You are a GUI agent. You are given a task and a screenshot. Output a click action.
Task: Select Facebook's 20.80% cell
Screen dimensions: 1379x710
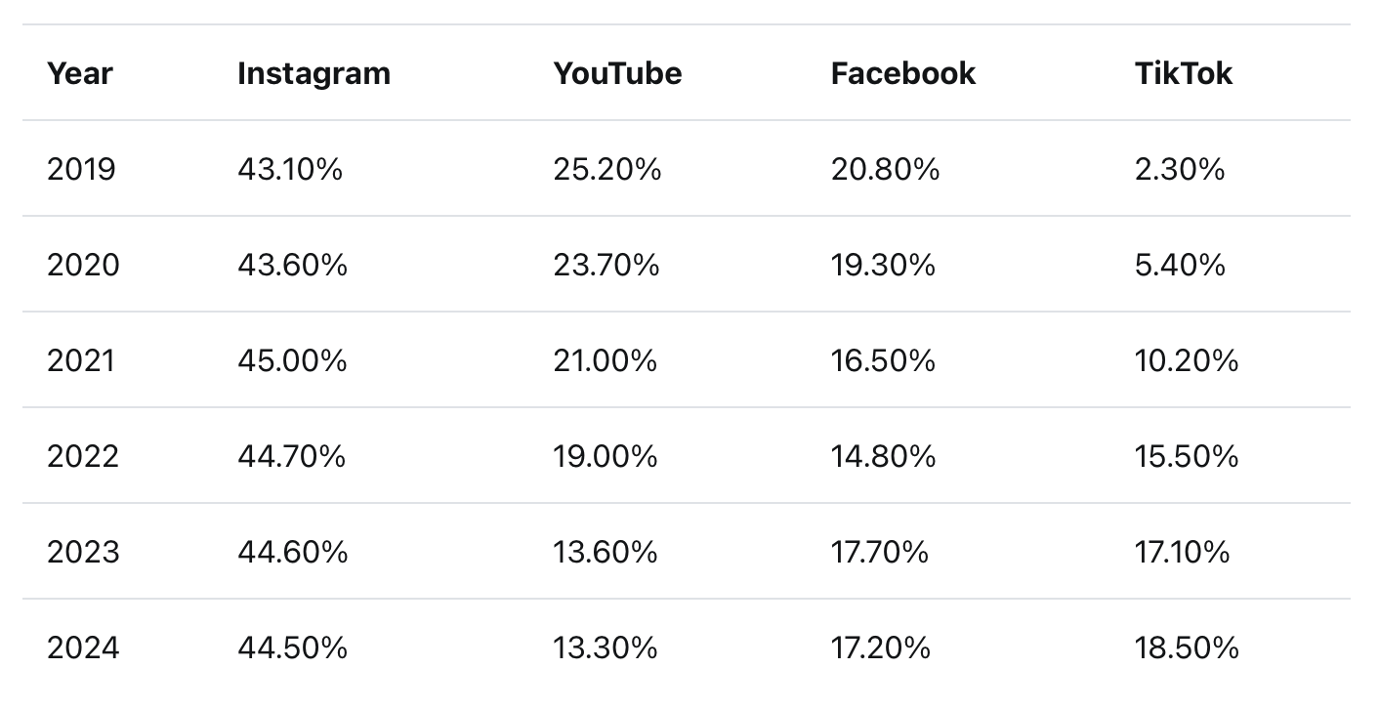coord(885,169)
